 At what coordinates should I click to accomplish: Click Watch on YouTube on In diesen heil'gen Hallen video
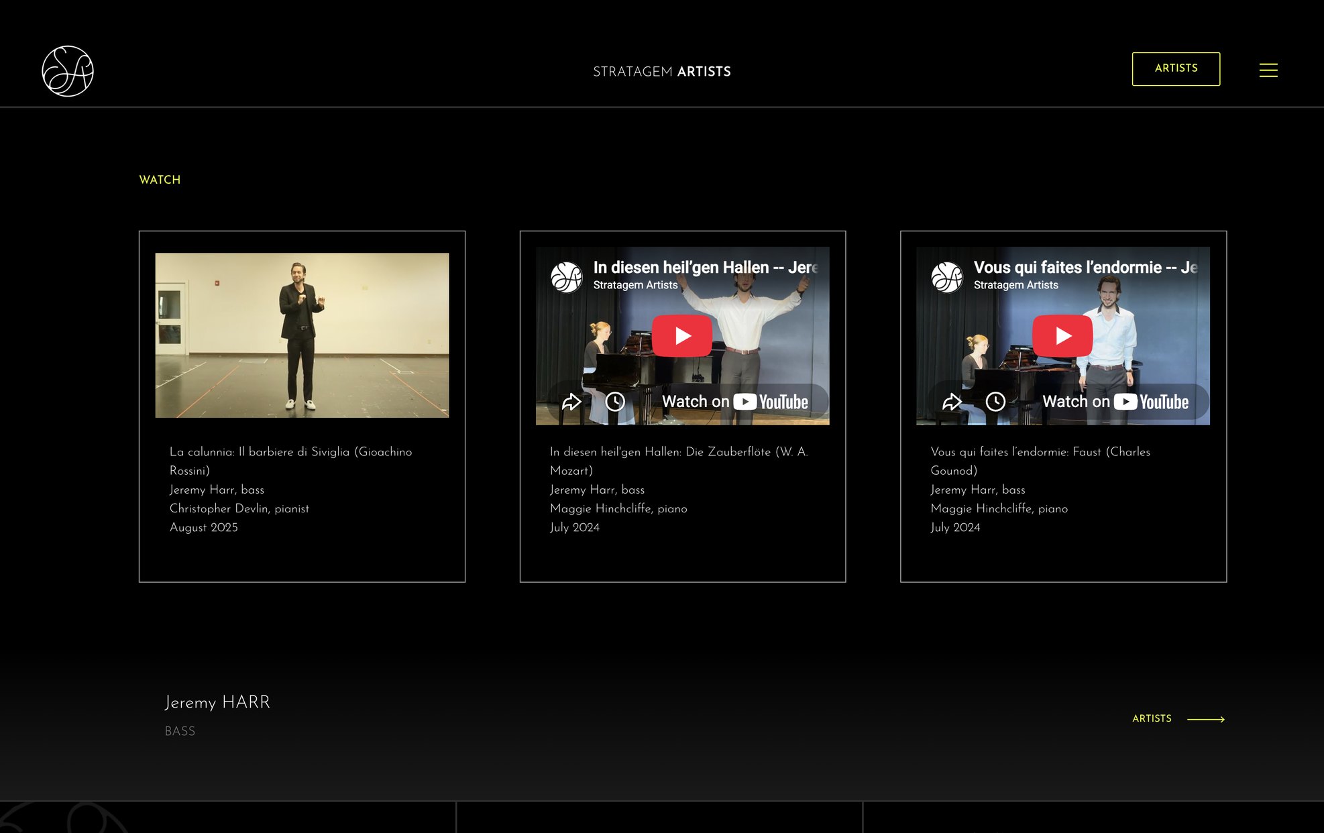tap(735, 402)
